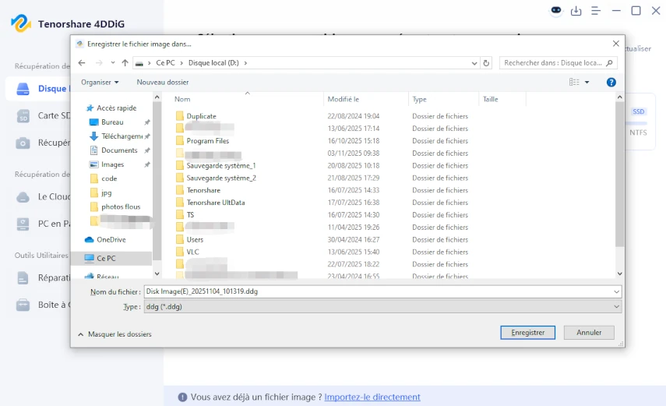Screen dimensions: 666x406
Task: Click the Annuler button
Action: pyautogui.click(x=589, y=333)
